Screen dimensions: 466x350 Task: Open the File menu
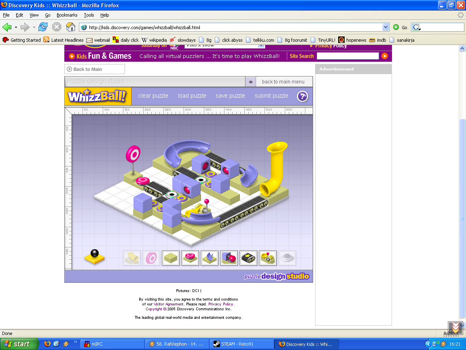pos(6,15)
